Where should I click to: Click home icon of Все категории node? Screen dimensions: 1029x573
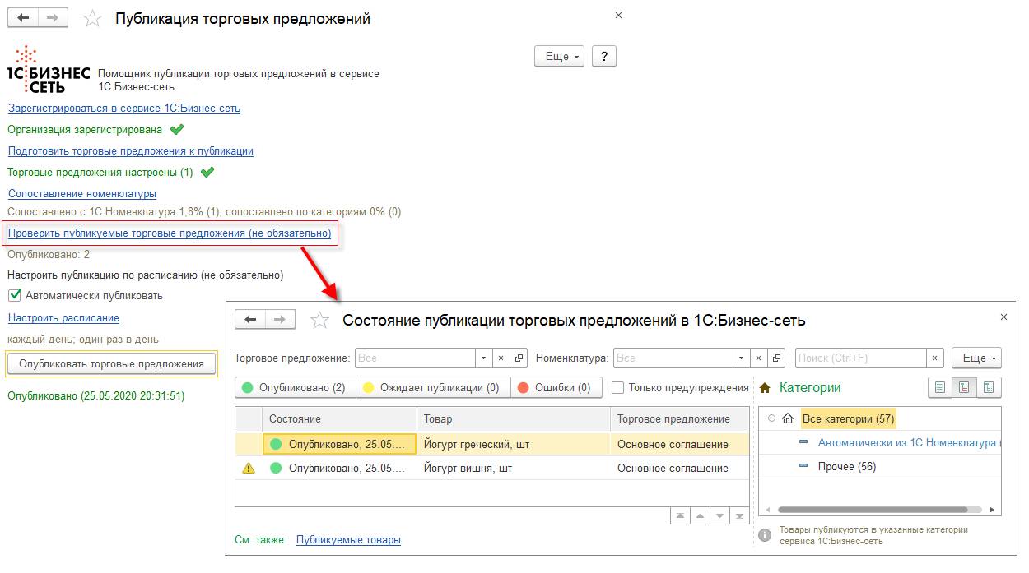click(x=788, y=418)
